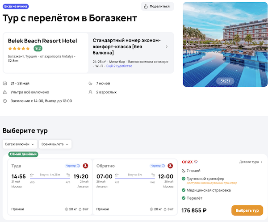Click the Самый дешёвый badge
This screenshot has height=222, width=268.
(x=24, y=154)
